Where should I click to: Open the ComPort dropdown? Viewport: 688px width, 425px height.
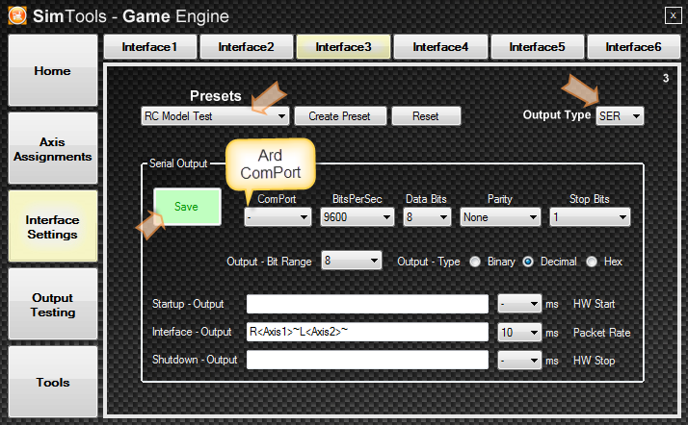(278, 217)
